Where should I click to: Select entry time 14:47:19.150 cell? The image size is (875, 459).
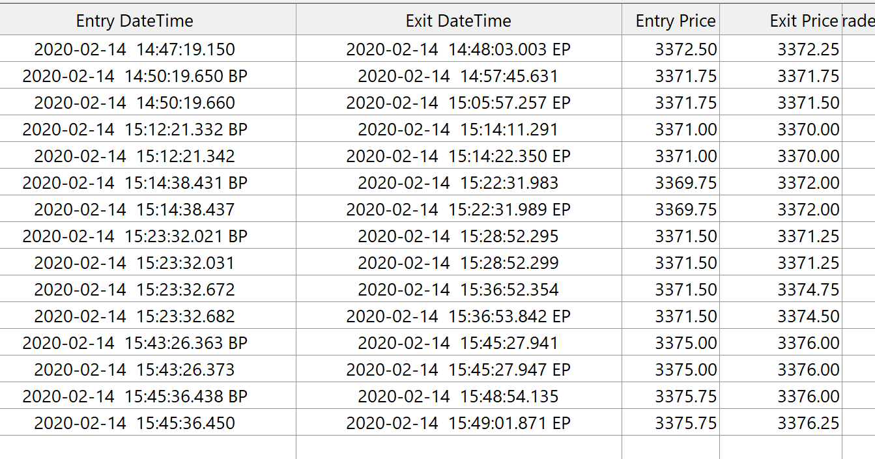(135, 49)
